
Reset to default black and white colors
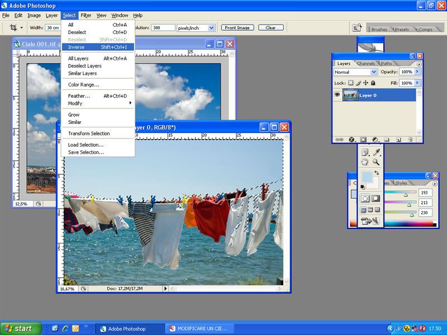click(x=362, y=187)
